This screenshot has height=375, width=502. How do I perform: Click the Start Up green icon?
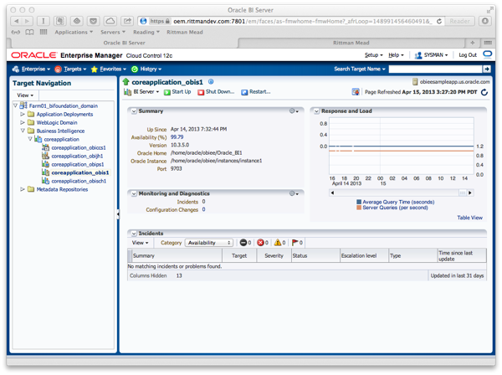click(x=166, y=92)
